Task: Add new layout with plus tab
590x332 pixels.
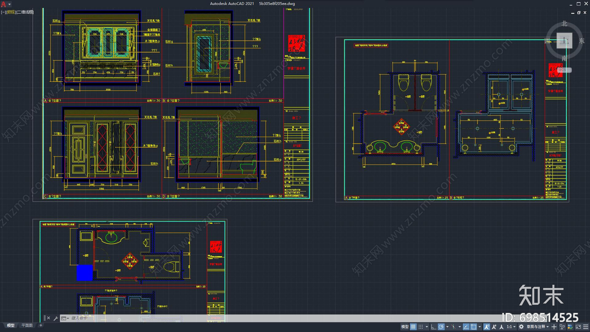Action: pos(41,325)
